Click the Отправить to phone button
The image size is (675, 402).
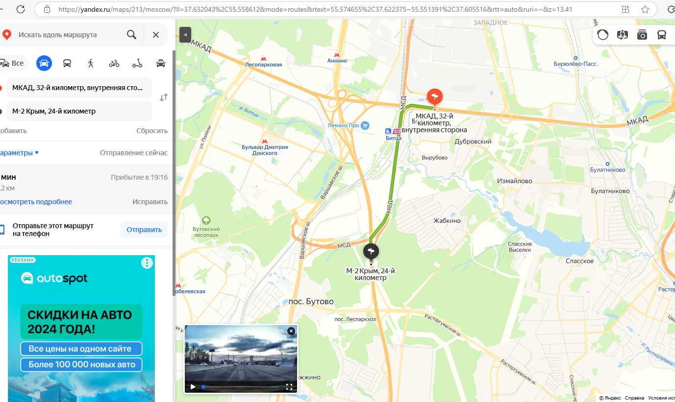[x=144, y=230]
